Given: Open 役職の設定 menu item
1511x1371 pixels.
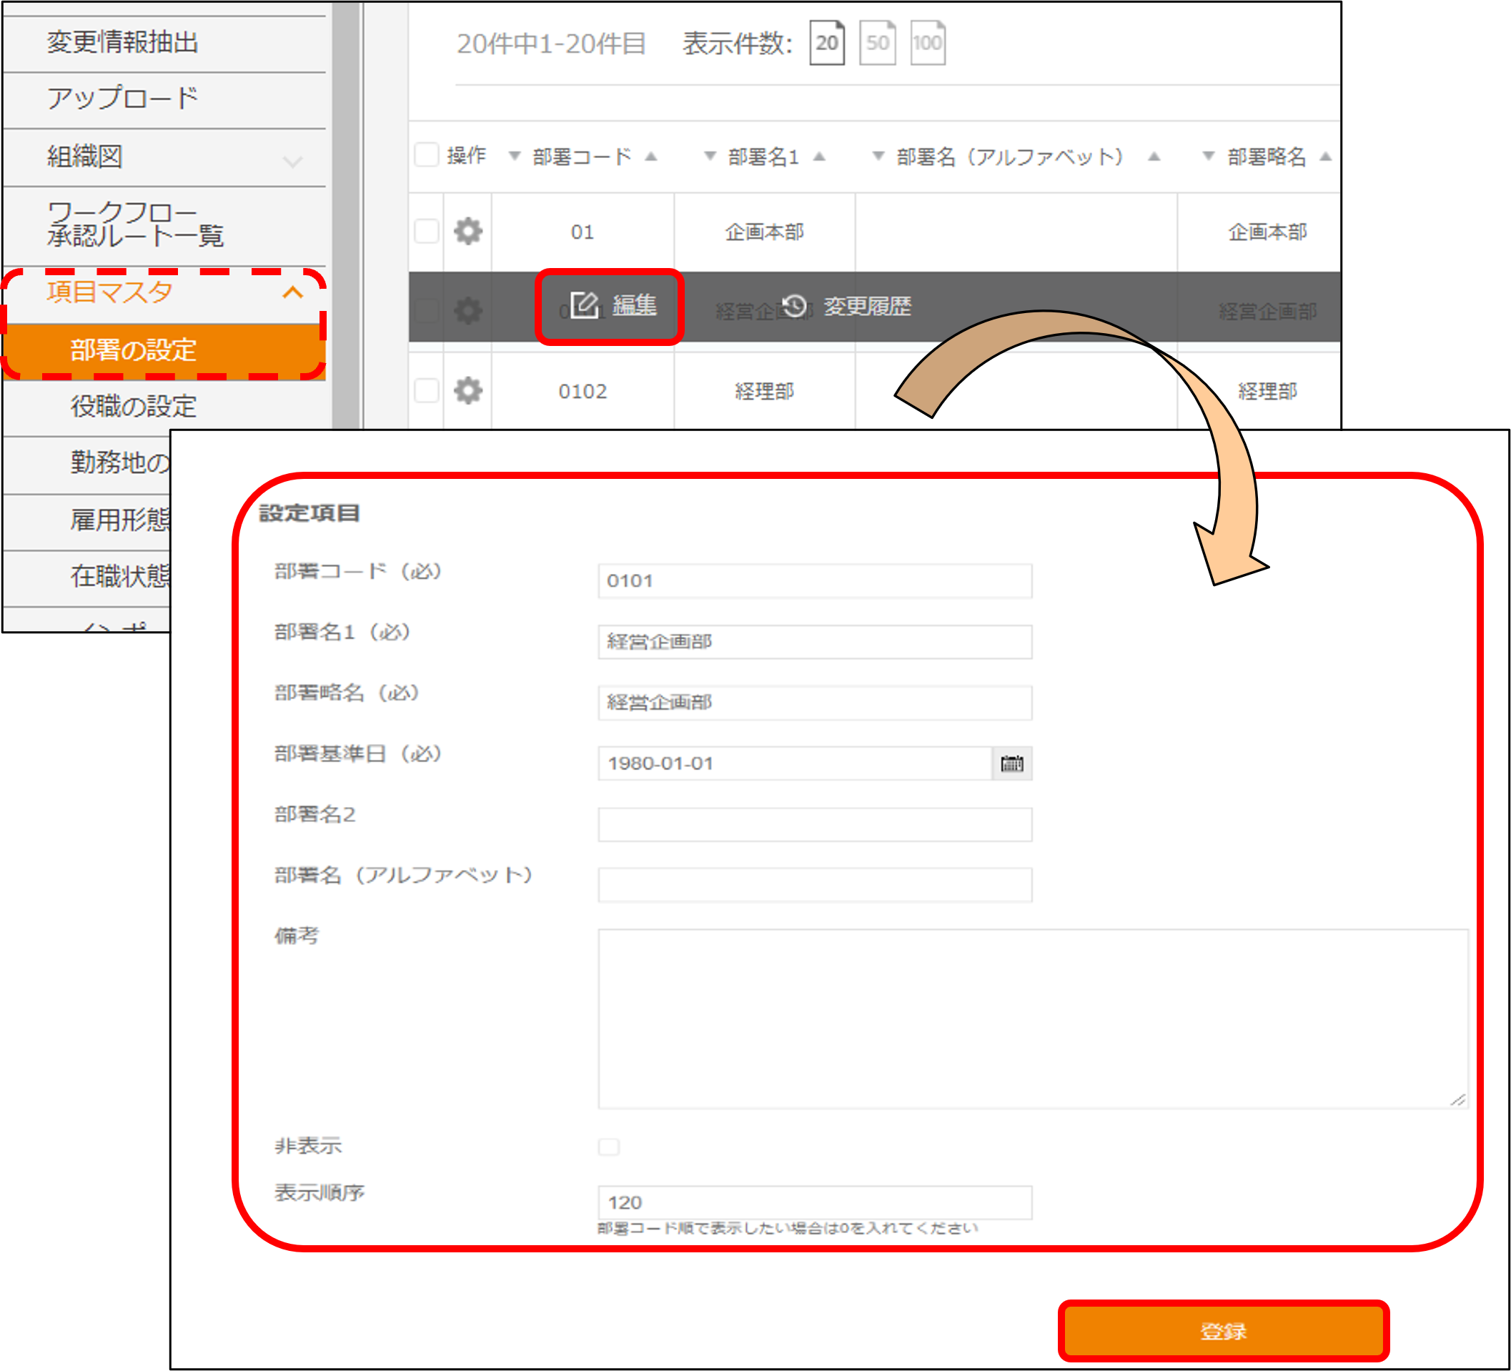Looking at the screenshot, I should coord(134,406).
